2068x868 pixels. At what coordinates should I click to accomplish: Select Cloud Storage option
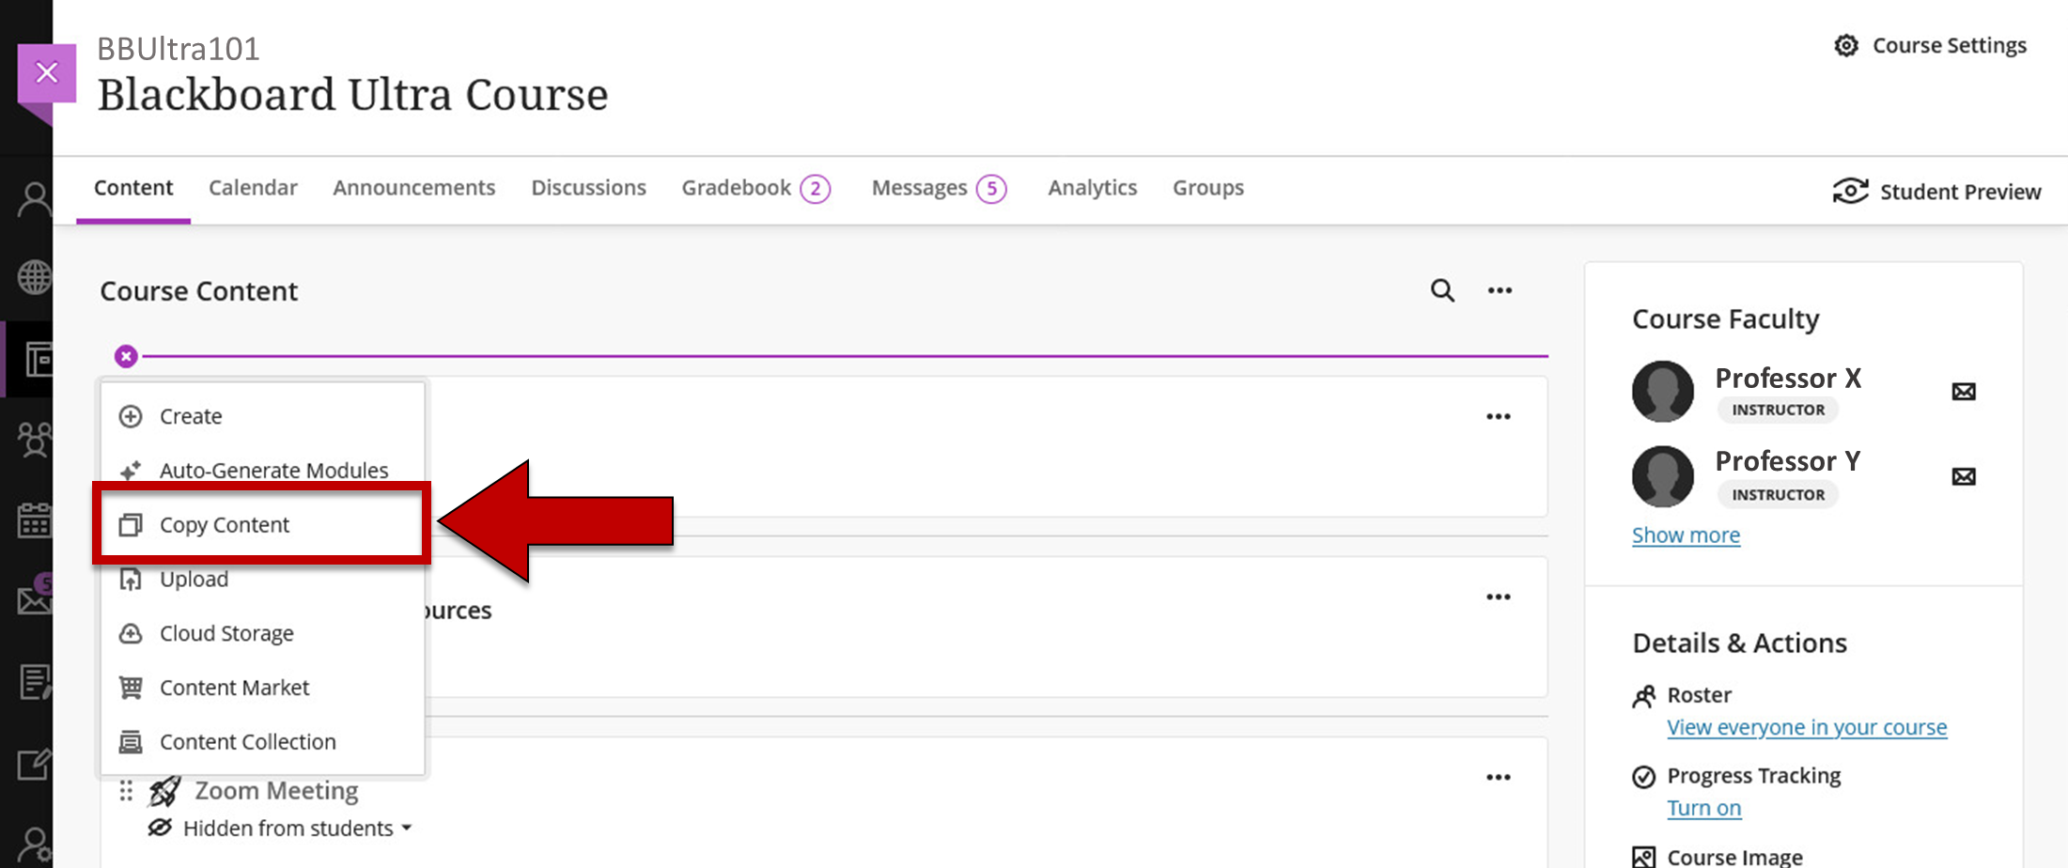pos(262,633)
